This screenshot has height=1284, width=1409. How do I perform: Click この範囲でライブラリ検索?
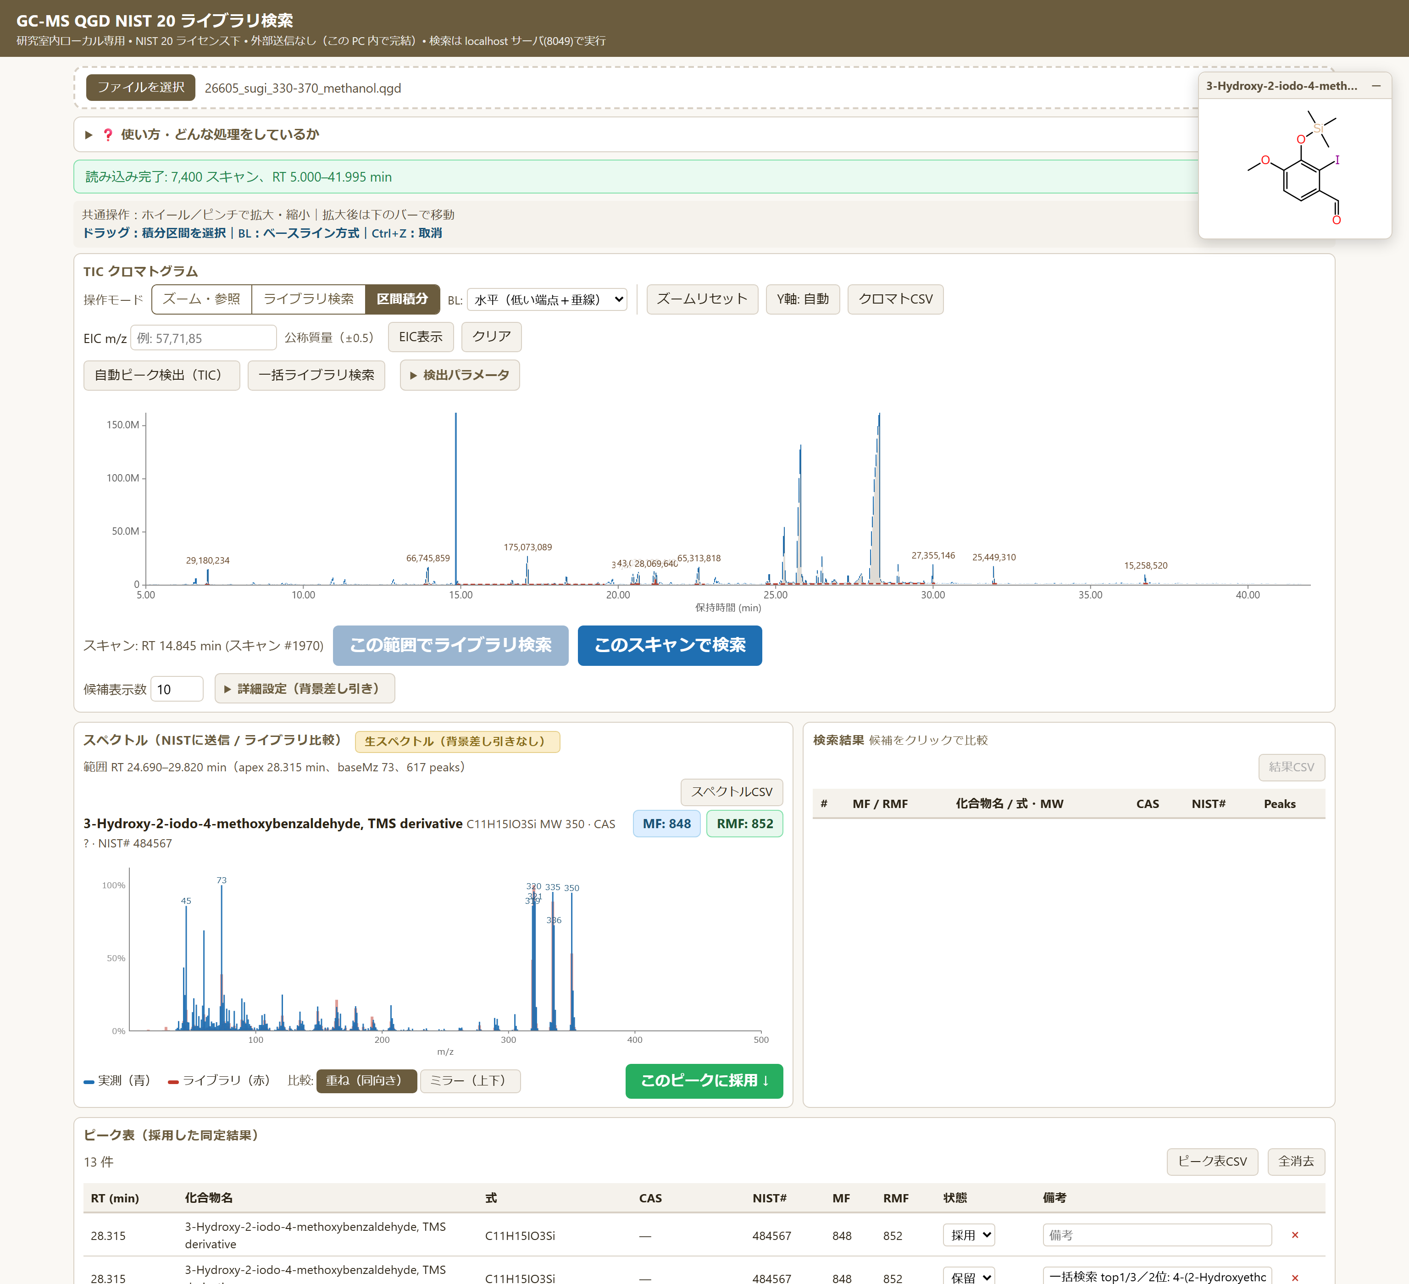click(x=451, y=646)
